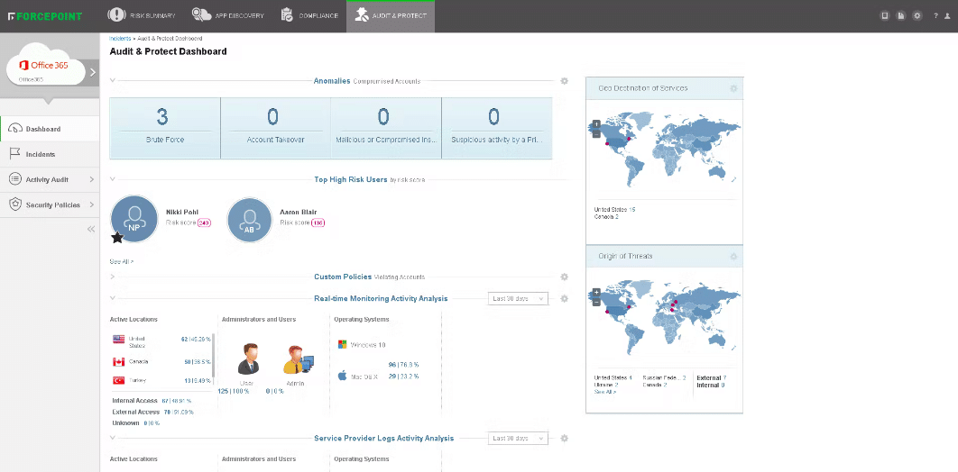Screen dimensions: 958x472
Task: Open the Account Takeover tile
Action: pos(275,128)
